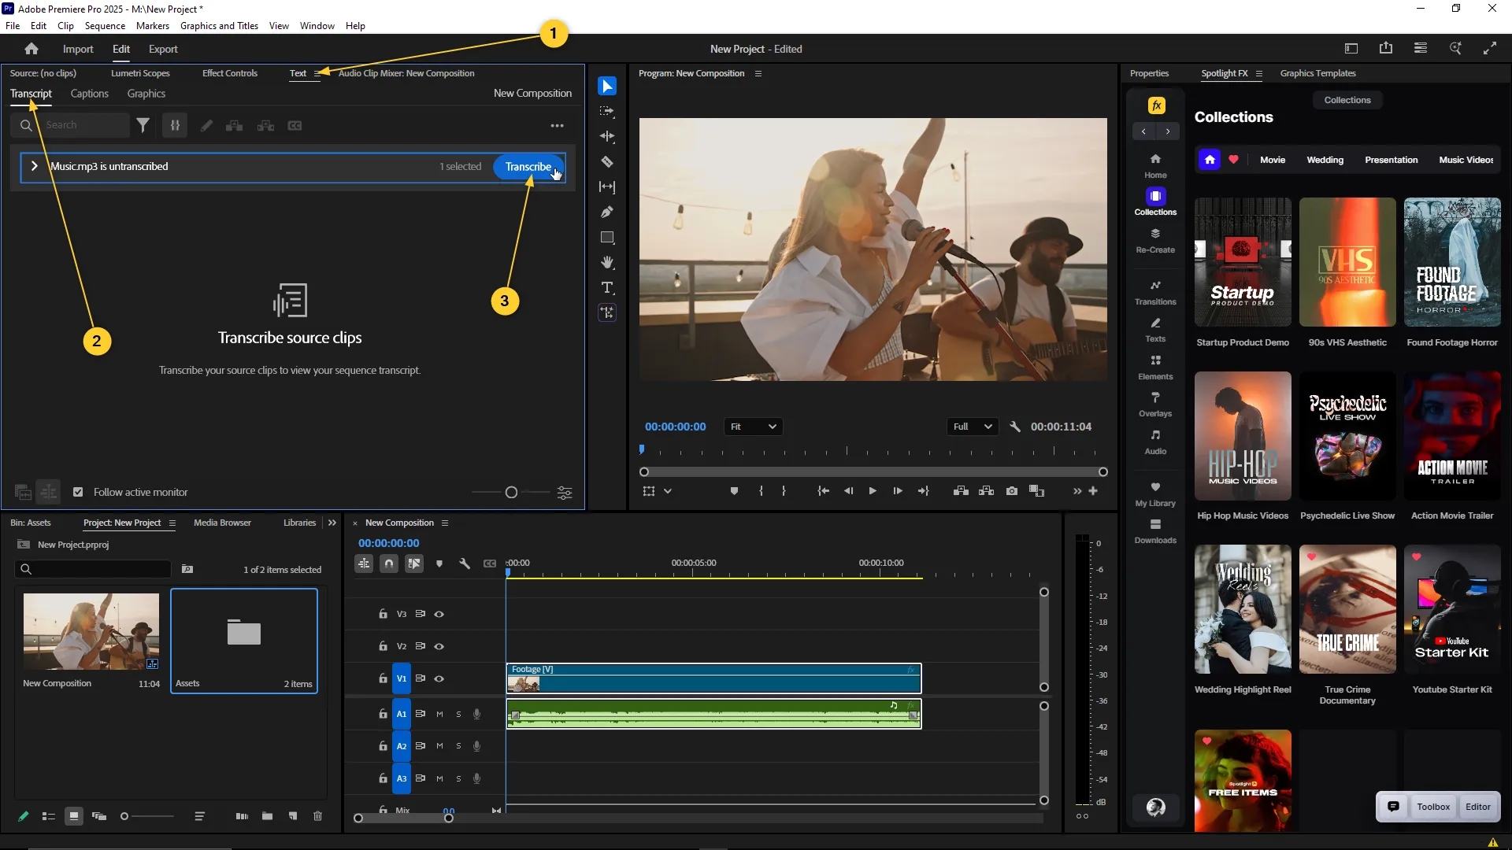
Task: Open Program monitor panel menu
Action: (758, 73)
